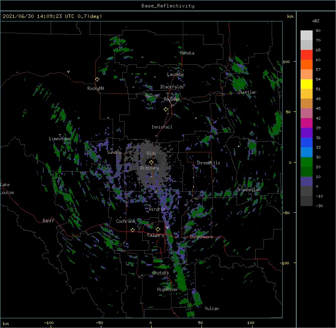Click the 50 tick label on bottom axis
Viewport: 336px width, 328px height.
tap(200, 323)
